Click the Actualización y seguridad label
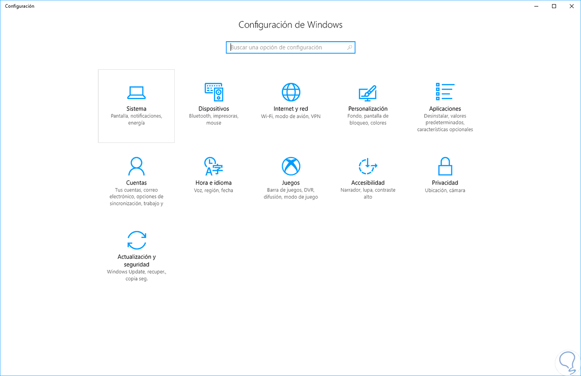The height and width of the screenshot is (376, 581). tap(136, 261)
